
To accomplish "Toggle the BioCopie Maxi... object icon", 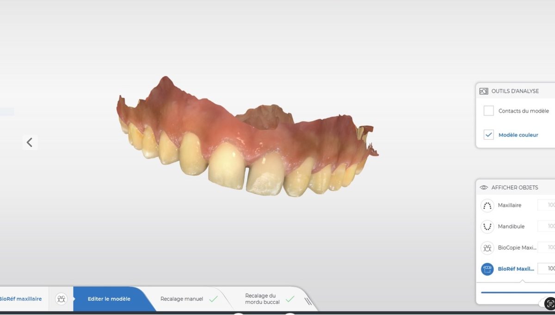I will pos(487,247).
